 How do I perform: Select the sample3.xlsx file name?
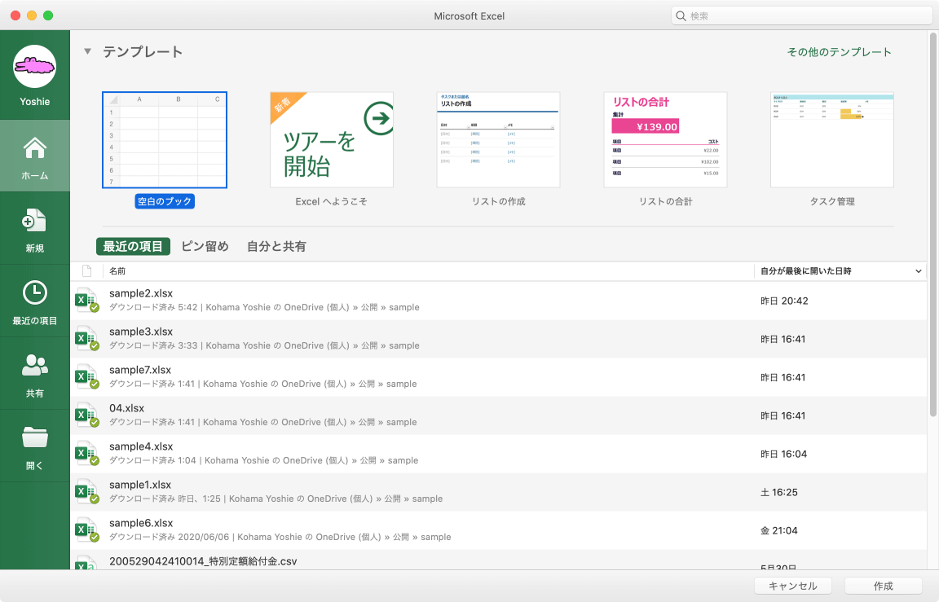point(141,332)
